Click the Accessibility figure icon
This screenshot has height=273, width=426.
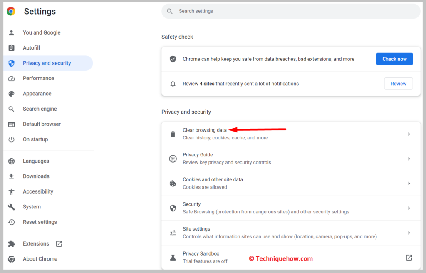point(11,191)
